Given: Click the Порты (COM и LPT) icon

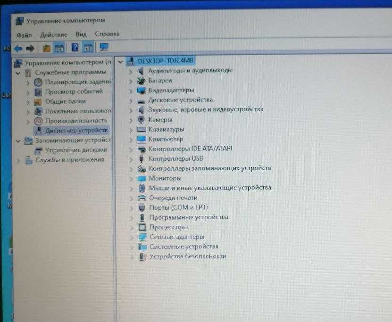Looking at the screenshot, I should pos(142,207).
